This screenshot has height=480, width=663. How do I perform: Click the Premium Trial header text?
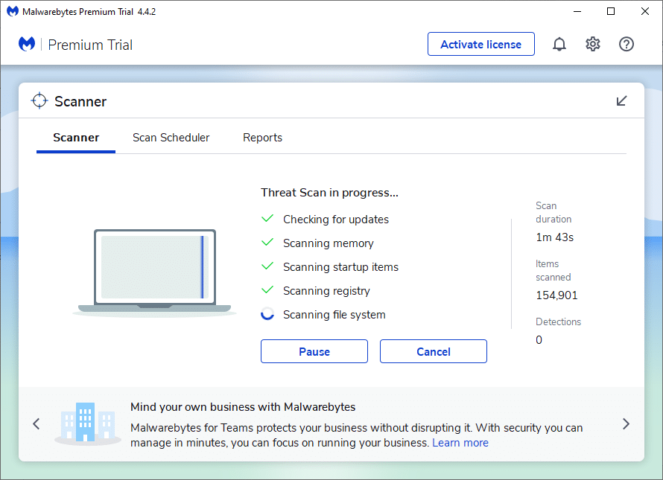pos(90,45)
